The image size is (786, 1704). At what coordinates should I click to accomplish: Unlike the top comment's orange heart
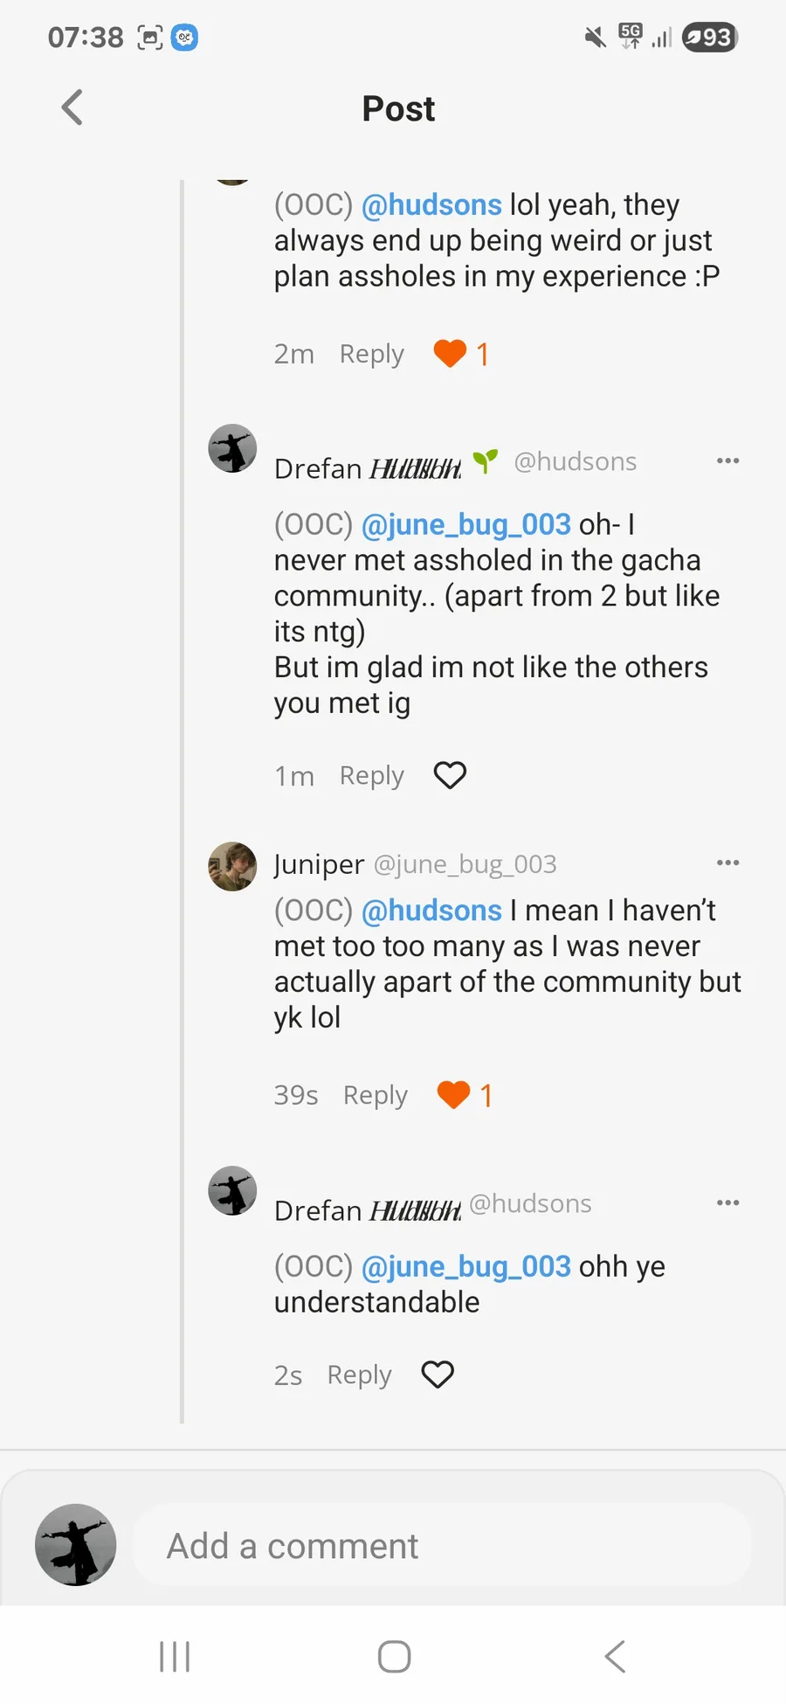pyautogui.click(x=451, y=354)
